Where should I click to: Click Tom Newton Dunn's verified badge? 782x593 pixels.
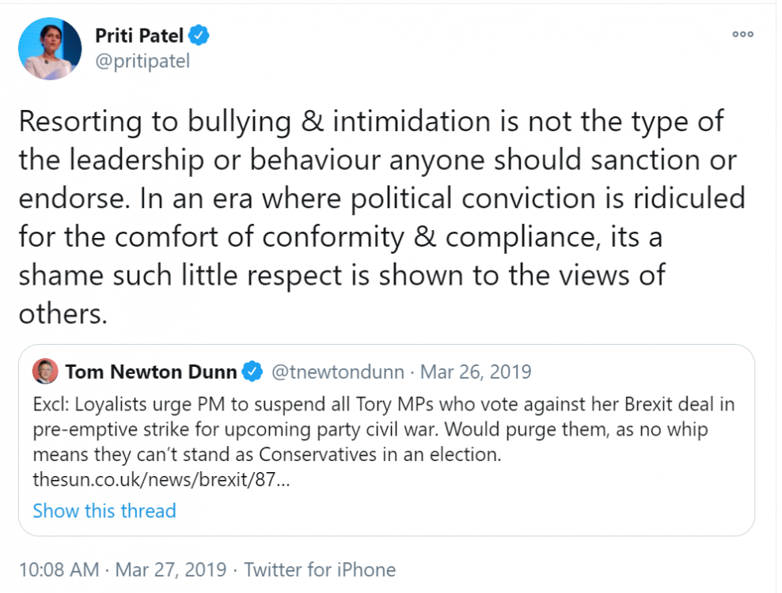point(252,372)
